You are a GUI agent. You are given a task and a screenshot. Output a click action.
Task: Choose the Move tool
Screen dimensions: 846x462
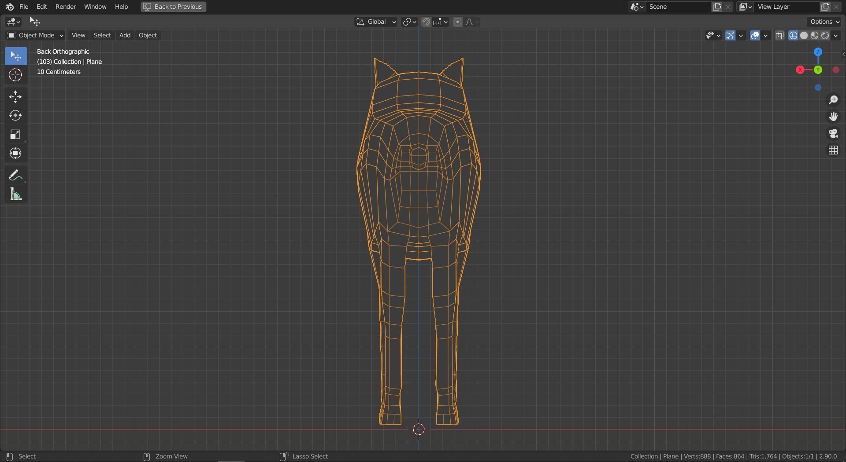(16, 97)
